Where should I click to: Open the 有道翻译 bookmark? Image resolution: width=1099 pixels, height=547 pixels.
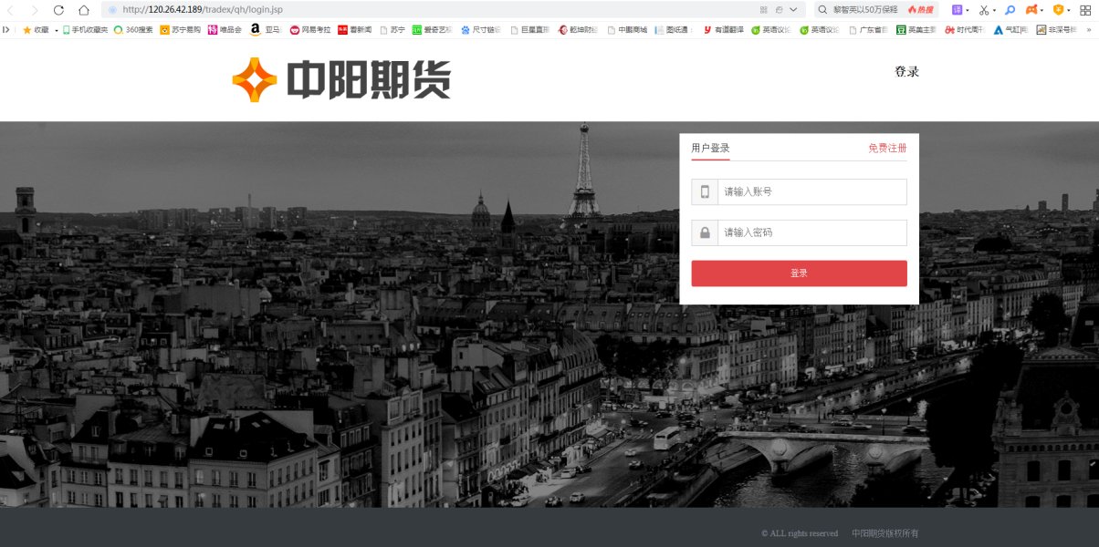[724, 29]
